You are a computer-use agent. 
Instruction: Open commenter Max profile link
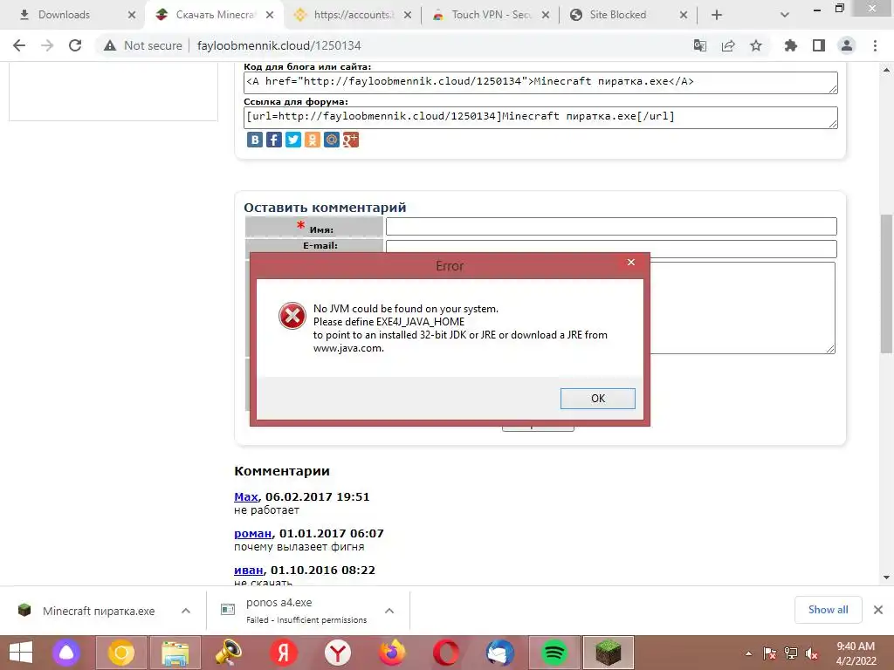pos(245,496)
